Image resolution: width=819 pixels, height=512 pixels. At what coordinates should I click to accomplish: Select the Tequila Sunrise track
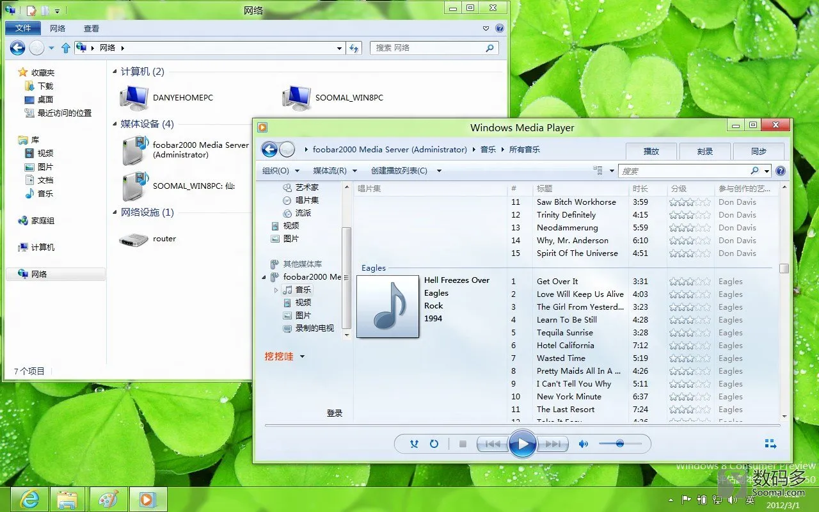pyautogui.click(x=564, y=333)
